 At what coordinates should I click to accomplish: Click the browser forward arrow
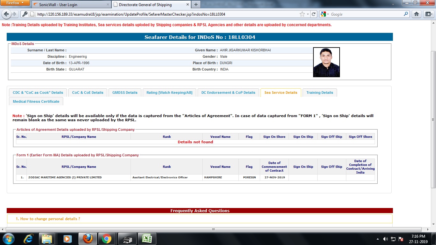(14, 14)
